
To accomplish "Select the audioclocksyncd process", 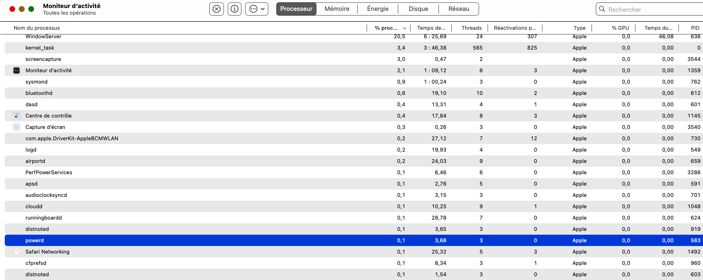I will [353, 195].
